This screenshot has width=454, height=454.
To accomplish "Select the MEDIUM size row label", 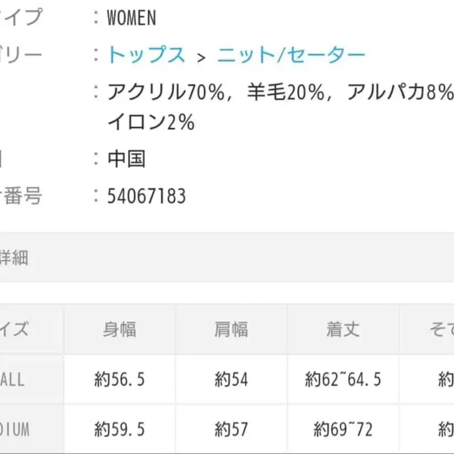I will [14, 429].
